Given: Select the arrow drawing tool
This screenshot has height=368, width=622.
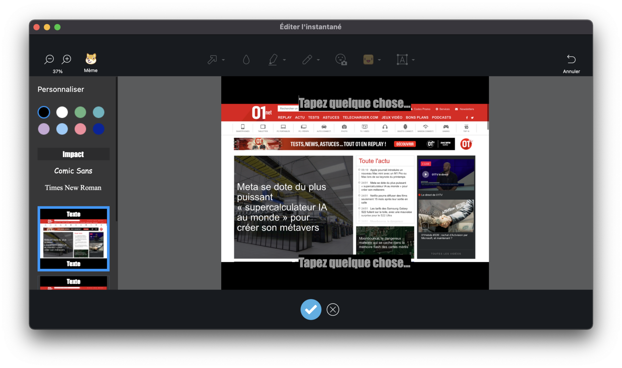Looking at the screenshot, I should click(212, 60).
